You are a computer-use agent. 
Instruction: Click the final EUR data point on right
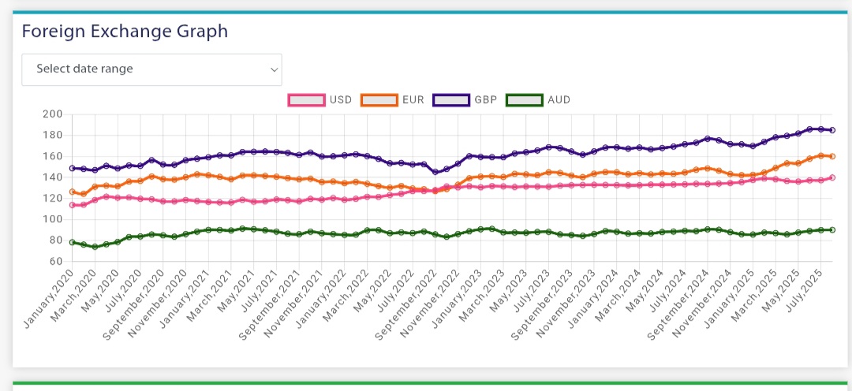coord(832,156)
